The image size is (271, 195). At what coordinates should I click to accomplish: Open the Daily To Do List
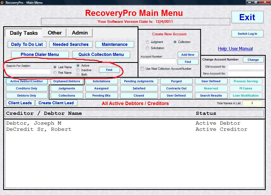[27, 44]
